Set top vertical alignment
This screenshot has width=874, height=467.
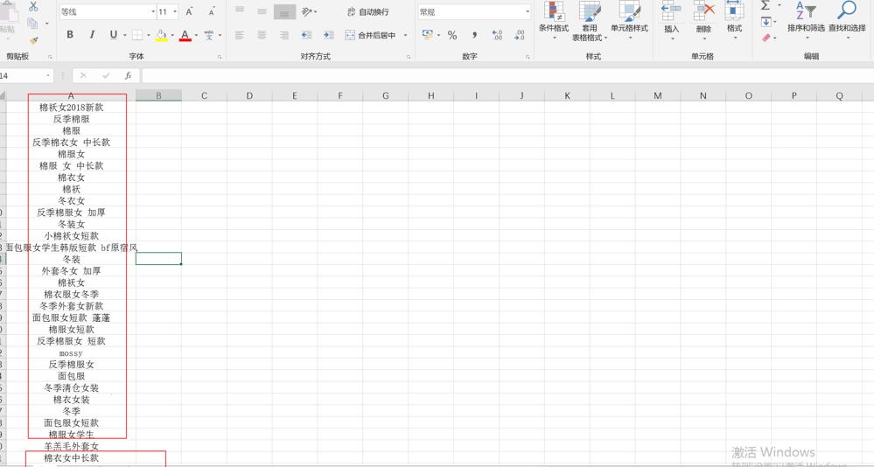point(239,11)
